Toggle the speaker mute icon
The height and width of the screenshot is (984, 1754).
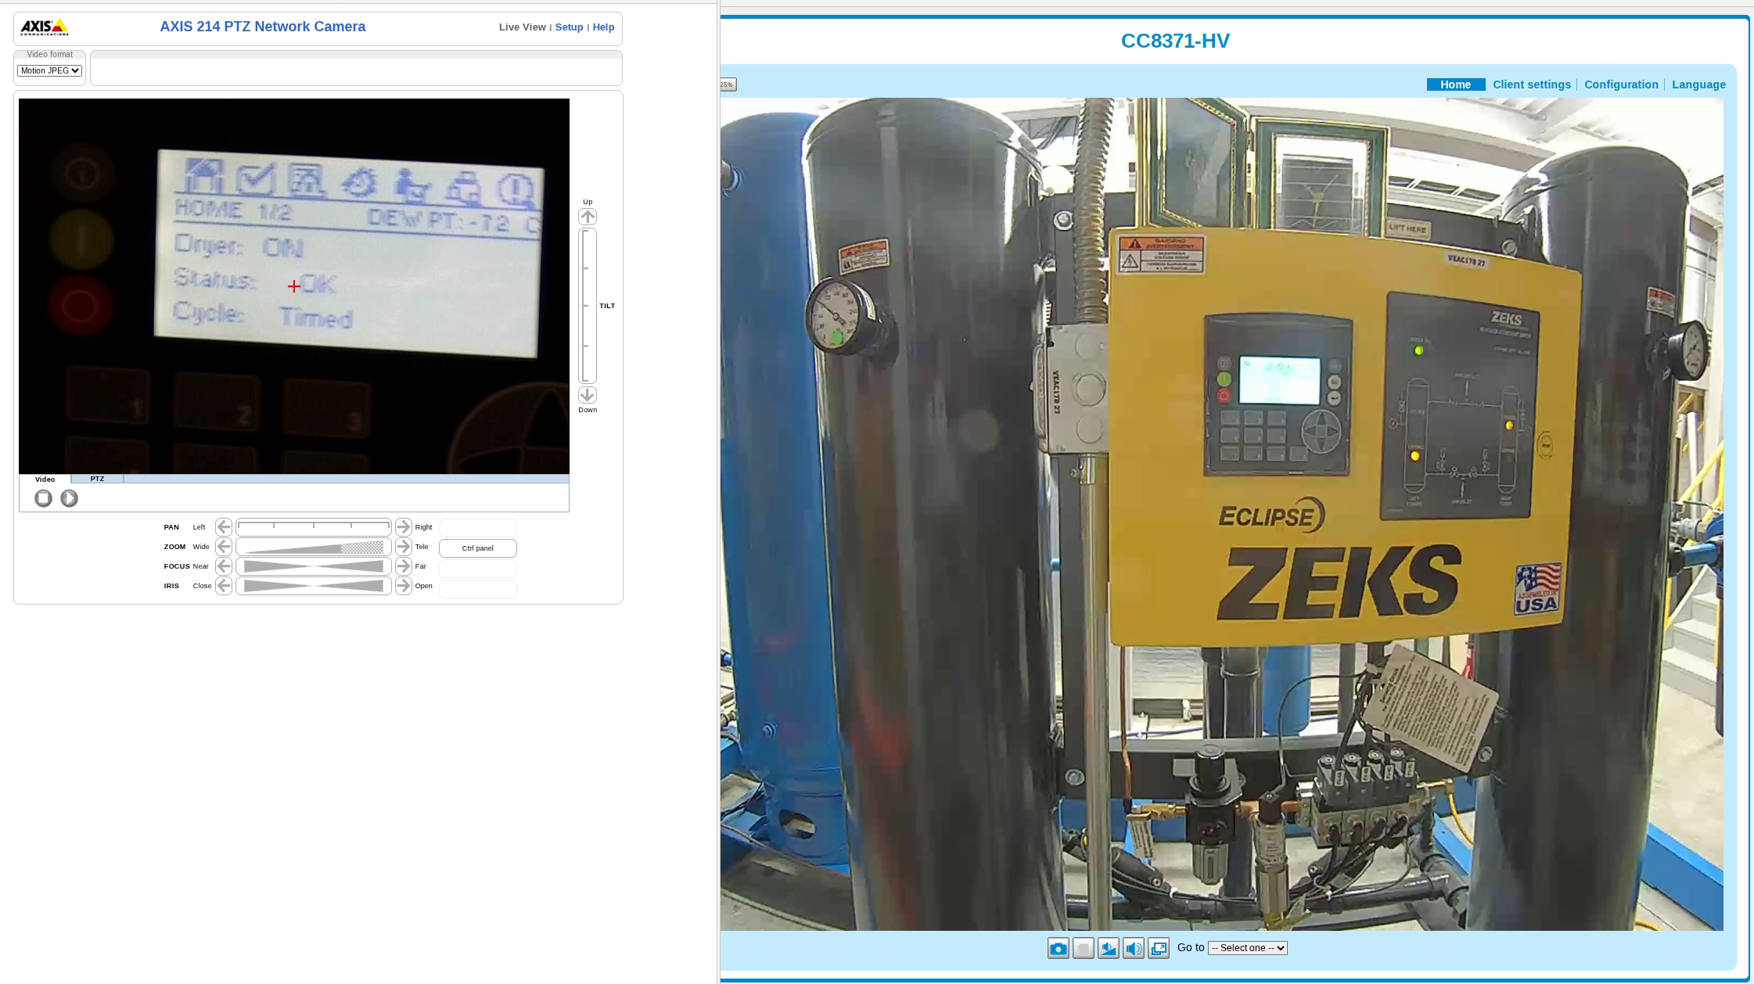[x=1133, y=949]
